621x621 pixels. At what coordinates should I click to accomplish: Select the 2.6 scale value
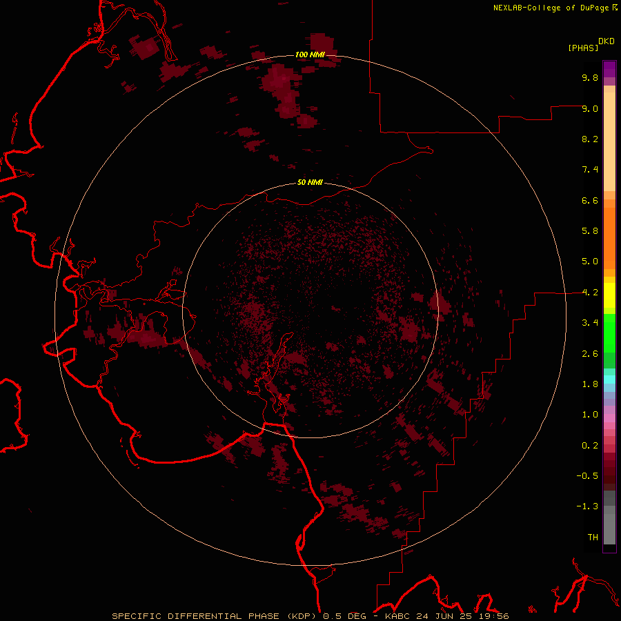(x=590, y=354)
